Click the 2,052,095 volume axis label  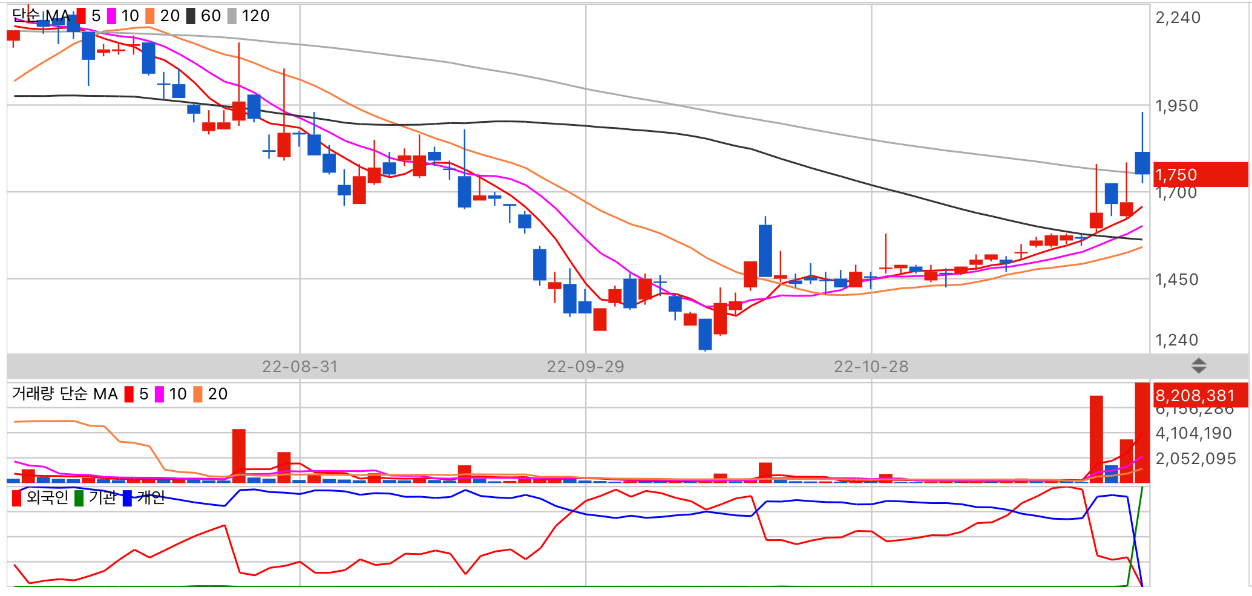tap(1195, 459)
